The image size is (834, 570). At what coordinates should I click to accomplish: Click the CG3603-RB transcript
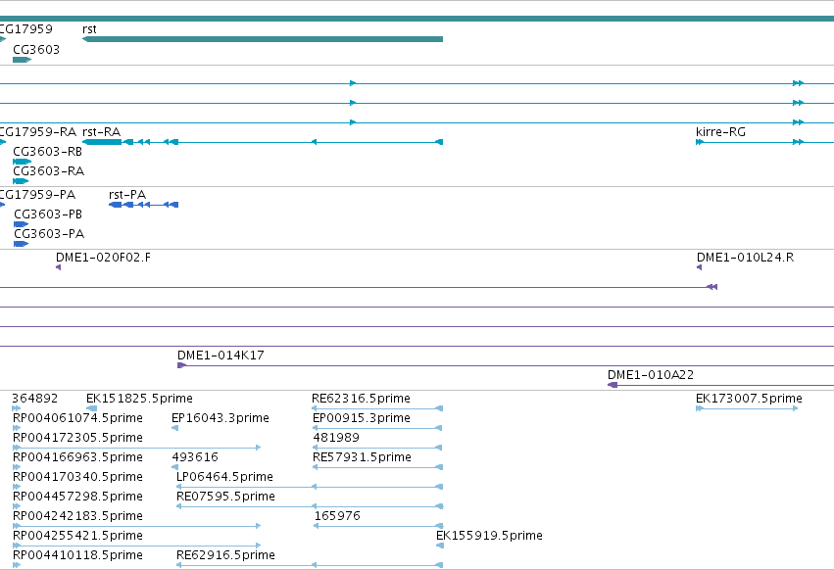(x=23, y=162)
